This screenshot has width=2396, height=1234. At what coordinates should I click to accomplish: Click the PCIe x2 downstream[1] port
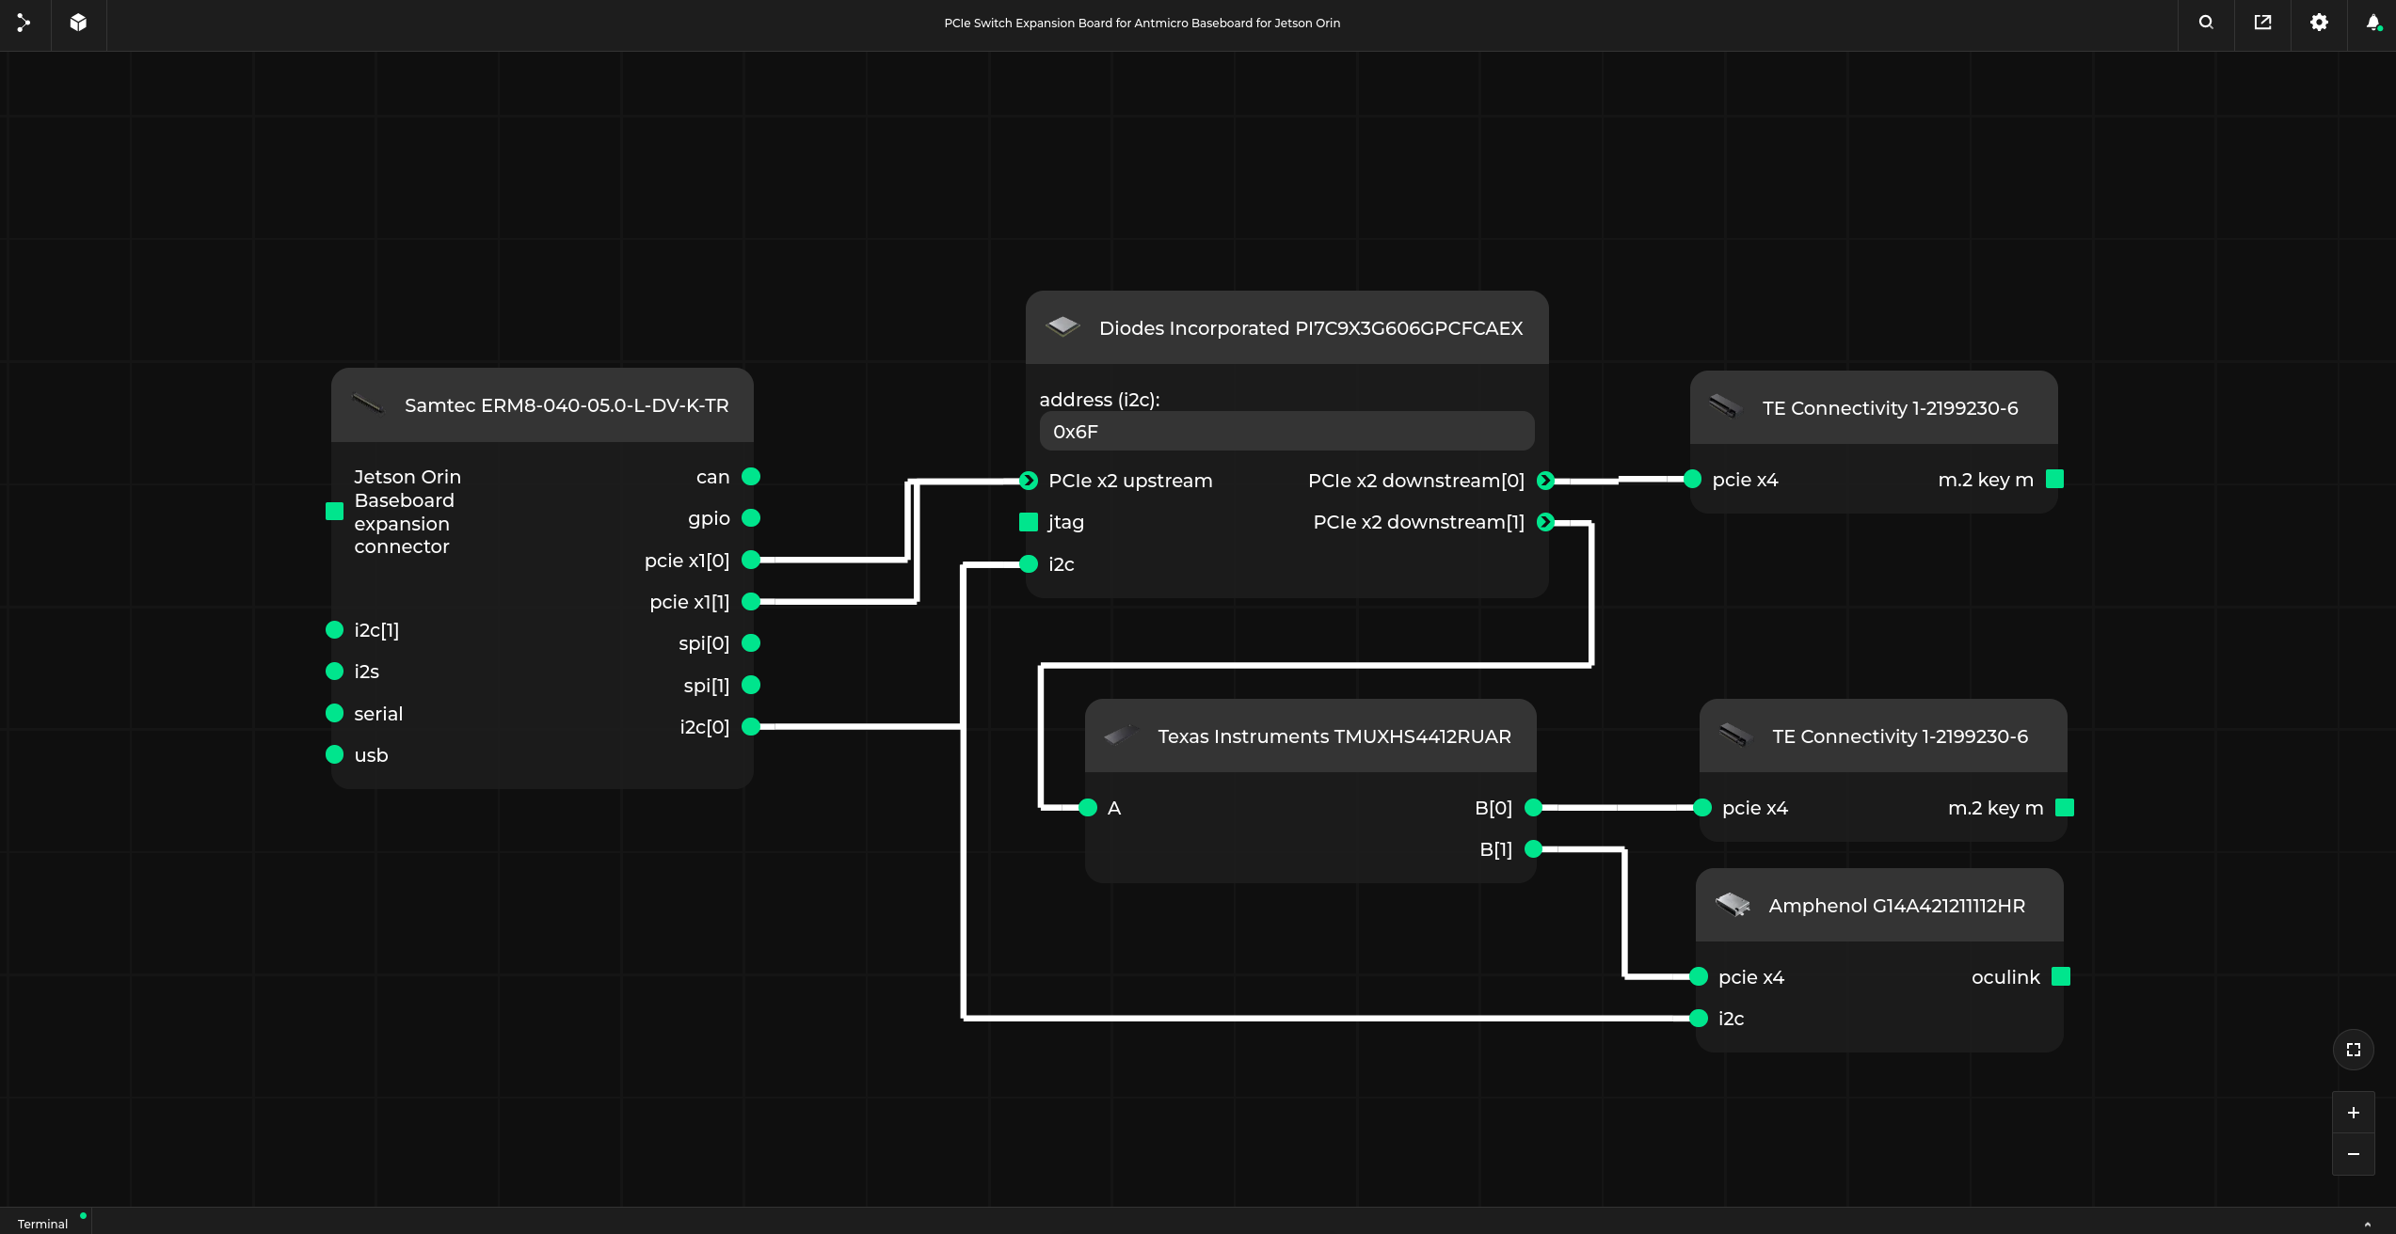pos(1545,522)
